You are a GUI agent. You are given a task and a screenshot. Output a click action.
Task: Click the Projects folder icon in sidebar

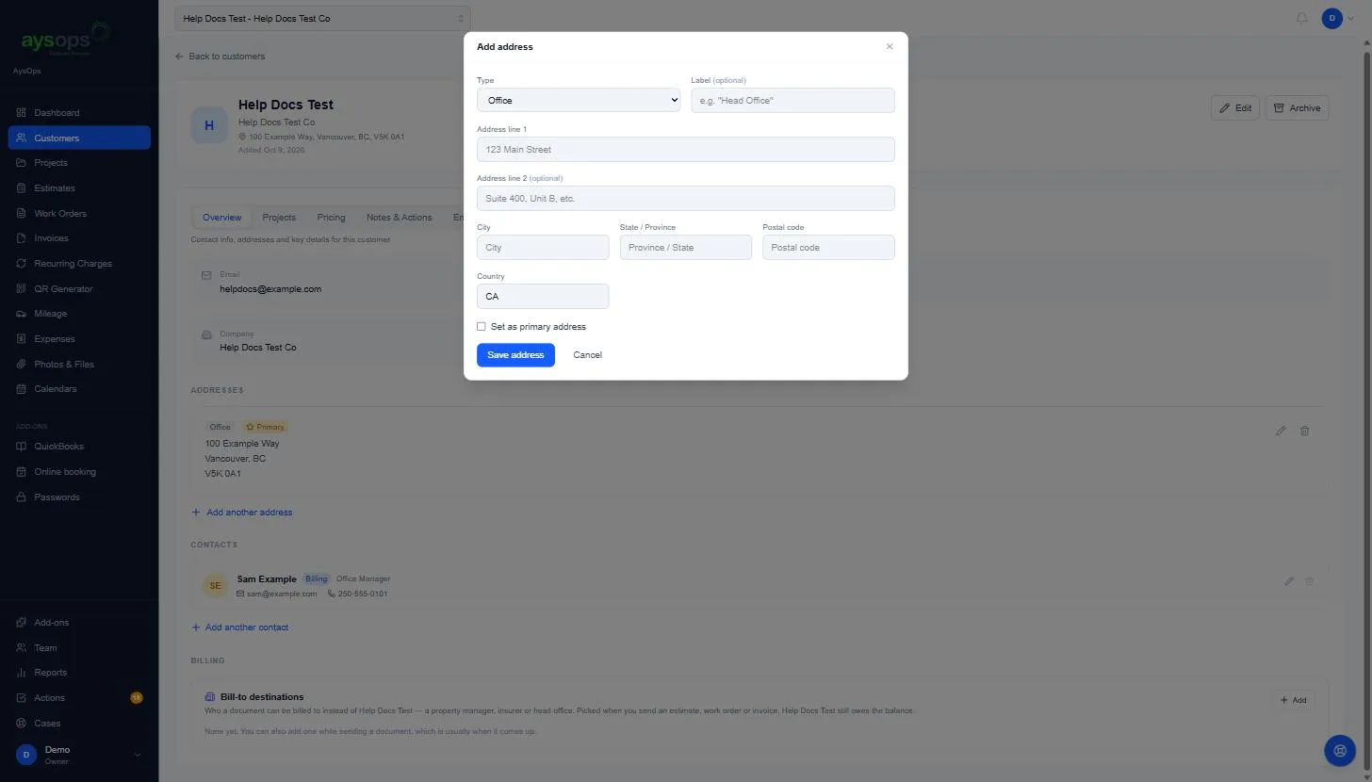22,163
